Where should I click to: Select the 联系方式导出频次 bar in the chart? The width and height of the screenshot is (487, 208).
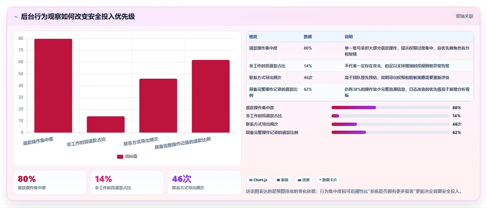pyautogui.click(x=158, y=106)
